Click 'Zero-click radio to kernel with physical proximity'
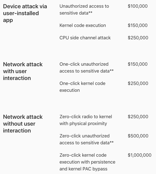This screenshot has width=156, height=174. [x=86, y=120]
